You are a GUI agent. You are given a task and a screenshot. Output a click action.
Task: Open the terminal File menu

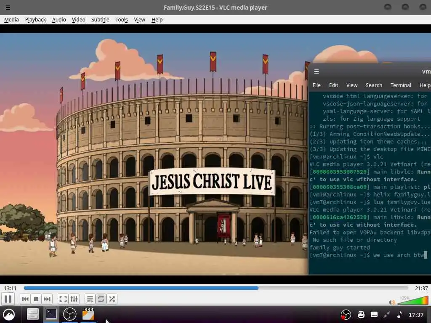click(317, 85)
